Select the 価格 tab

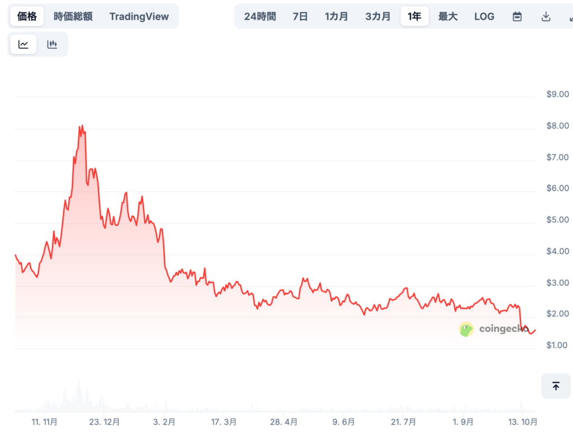[x=27, y=16]
